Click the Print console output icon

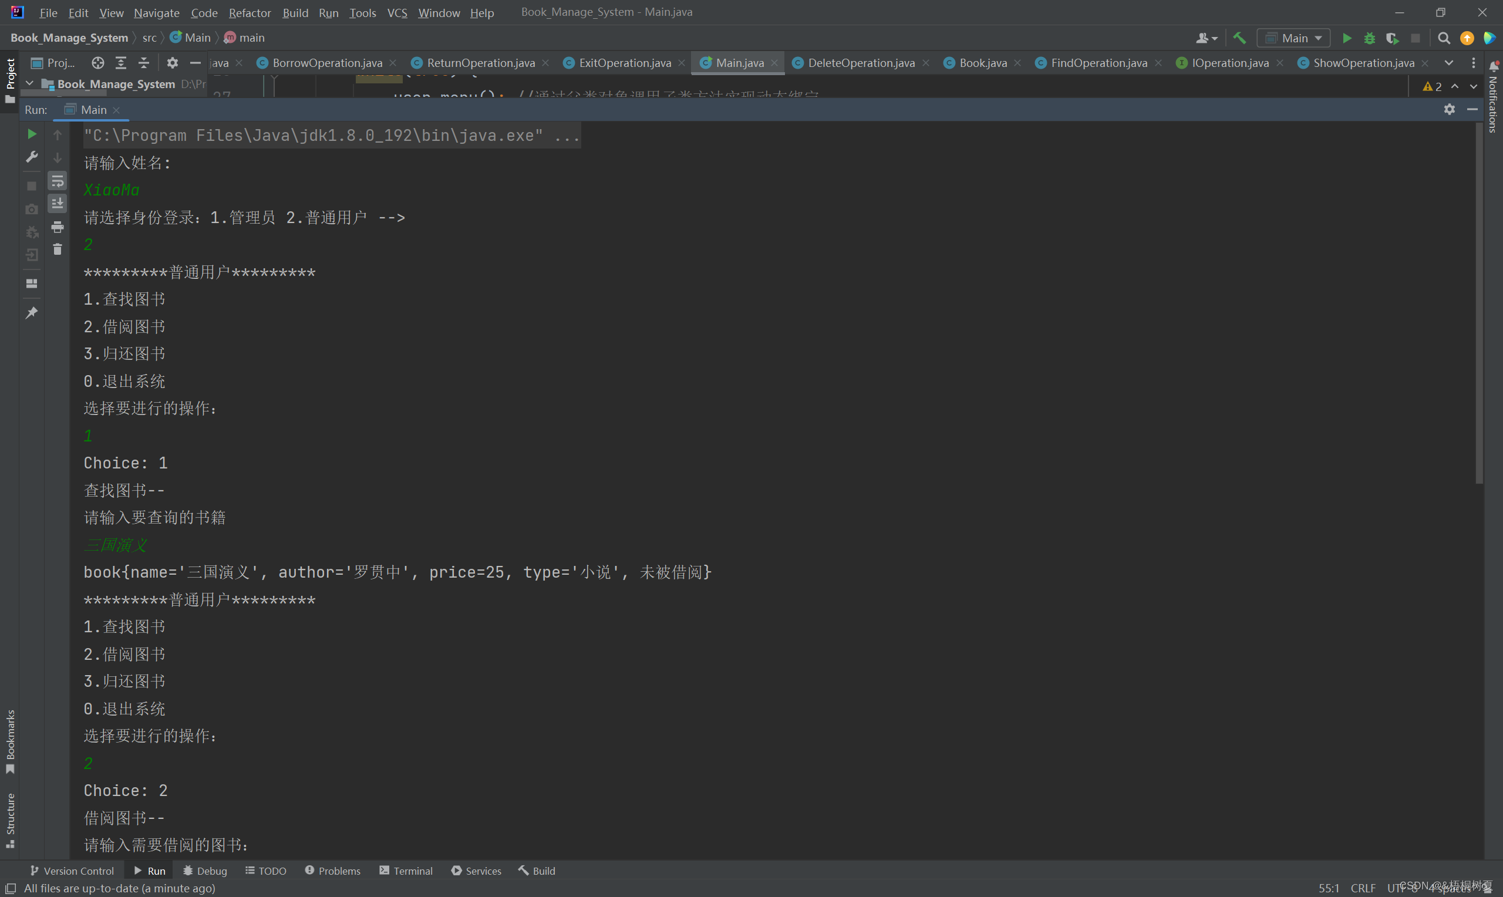[58, 227]
